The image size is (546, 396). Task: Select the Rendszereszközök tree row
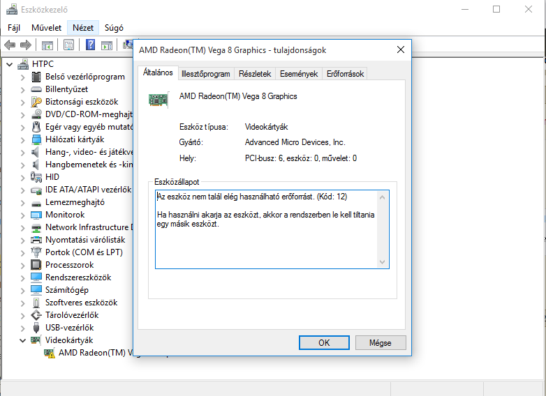[71, 277]
